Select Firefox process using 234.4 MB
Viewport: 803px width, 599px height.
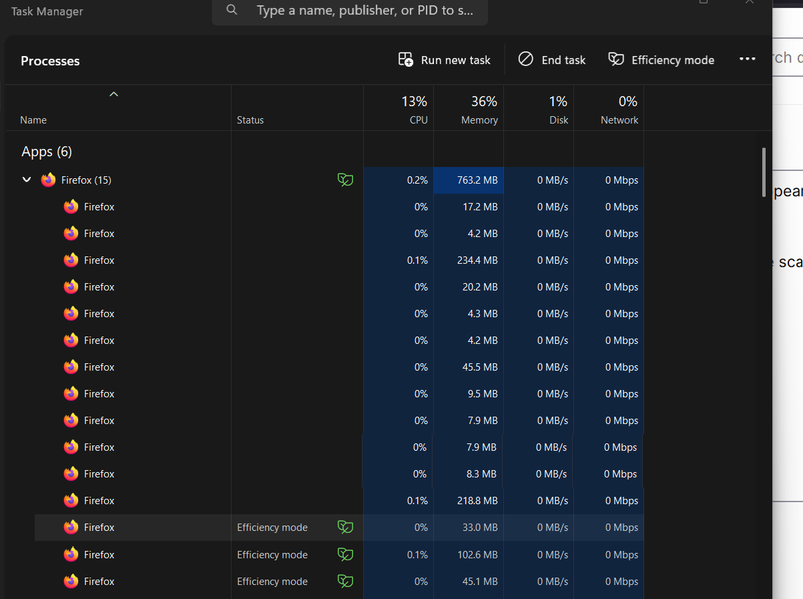99,260
